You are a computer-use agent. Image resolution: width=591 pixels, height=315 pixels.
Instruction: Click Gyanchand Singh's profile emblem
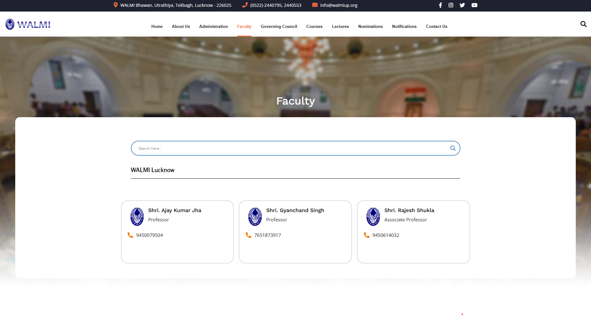255,216
